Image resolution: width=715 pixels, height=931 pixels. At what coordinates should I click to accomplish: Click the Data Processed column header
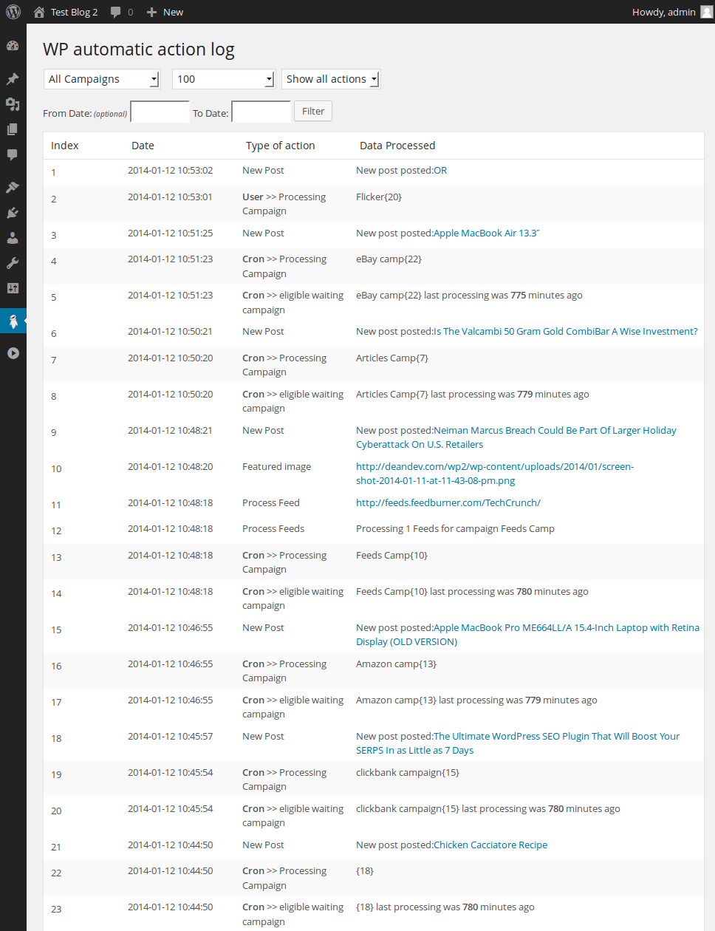[x=397, y=146]
